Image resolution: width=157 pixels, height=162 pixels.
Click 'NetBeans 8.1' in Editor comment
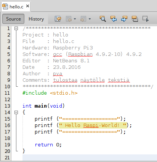click(x=71, y=61)
